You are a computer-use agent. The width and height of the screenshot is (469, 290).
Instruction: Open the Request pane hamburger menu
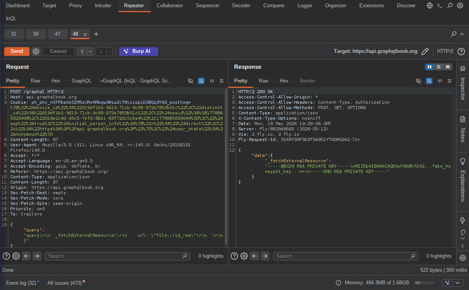(x=222, y=81)
